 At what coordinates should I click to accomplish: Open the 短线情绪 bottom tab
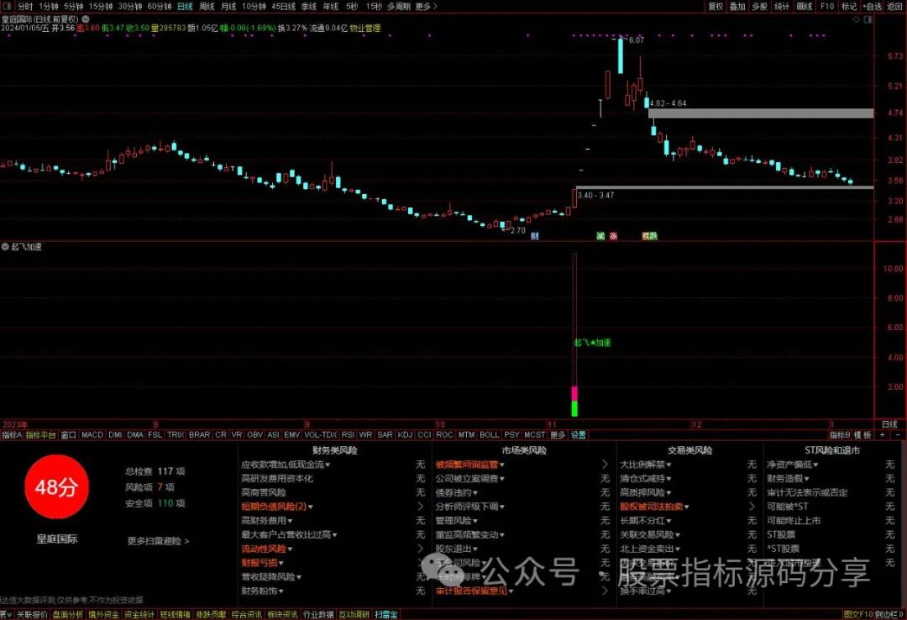click(176, 615)
